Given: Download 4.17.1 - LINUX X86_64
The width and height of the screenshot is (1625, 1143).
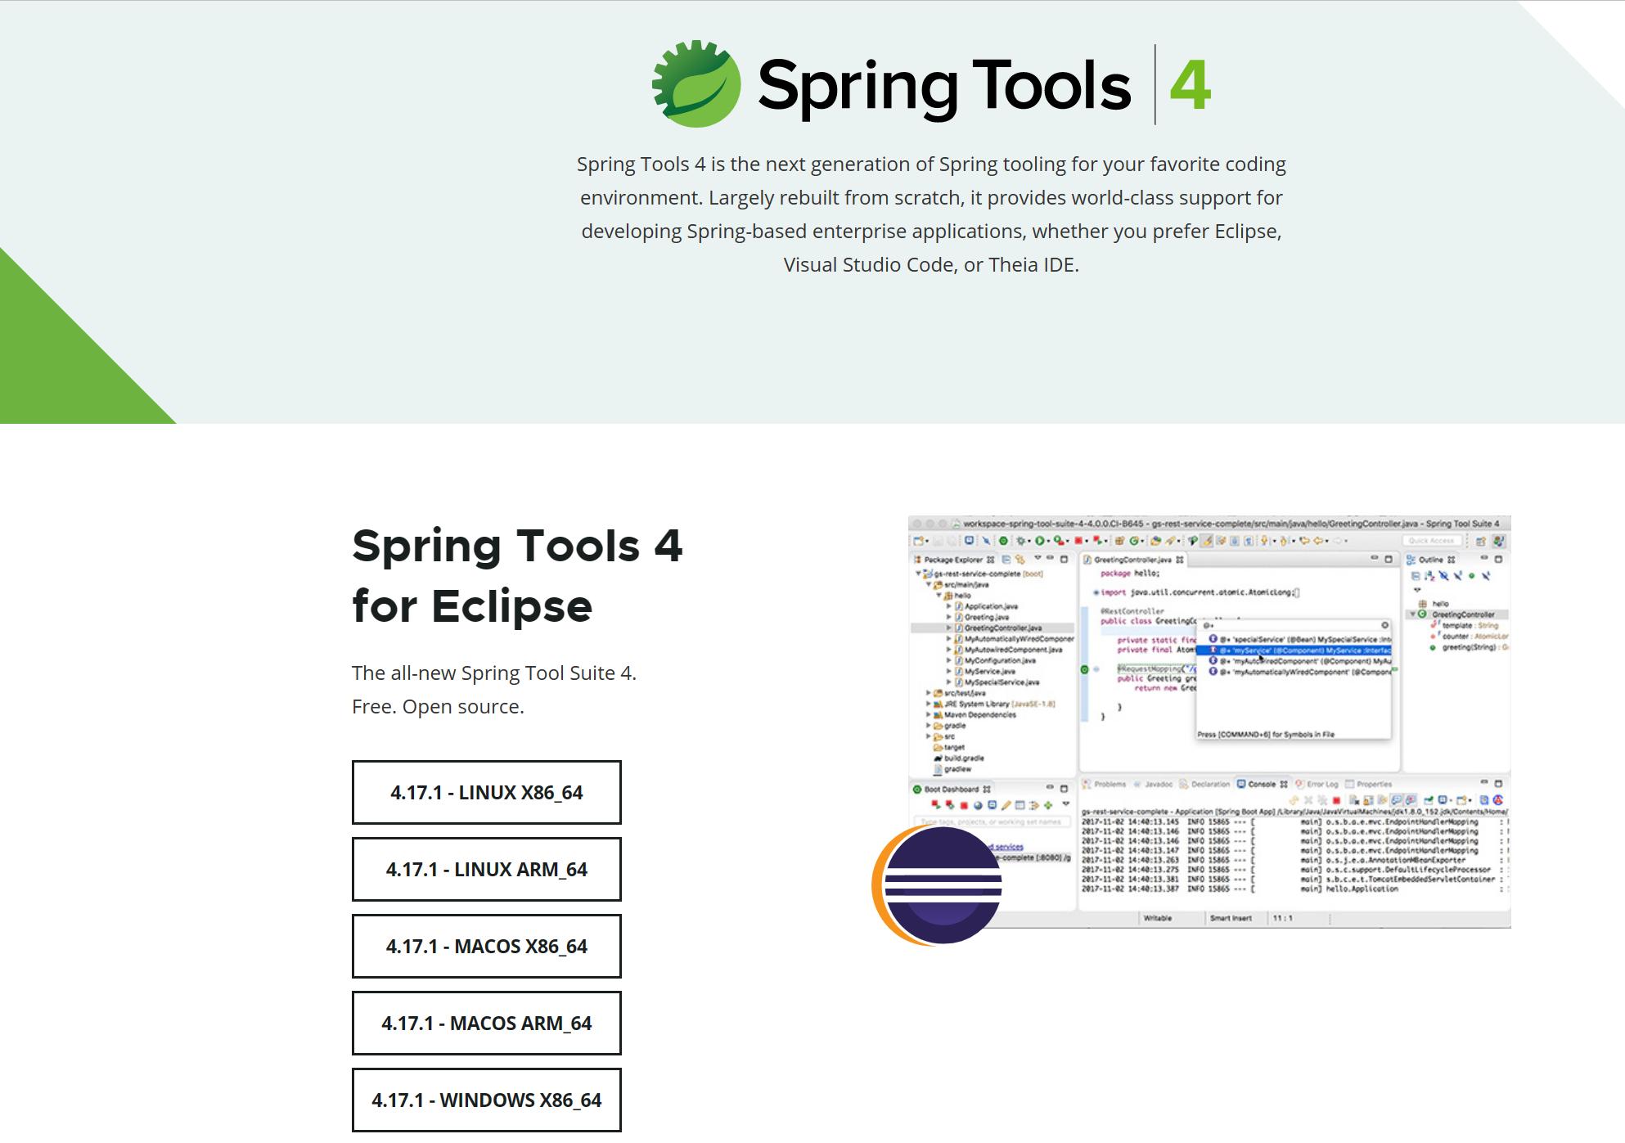Looking at the screenshot, I should coord(486,792).
